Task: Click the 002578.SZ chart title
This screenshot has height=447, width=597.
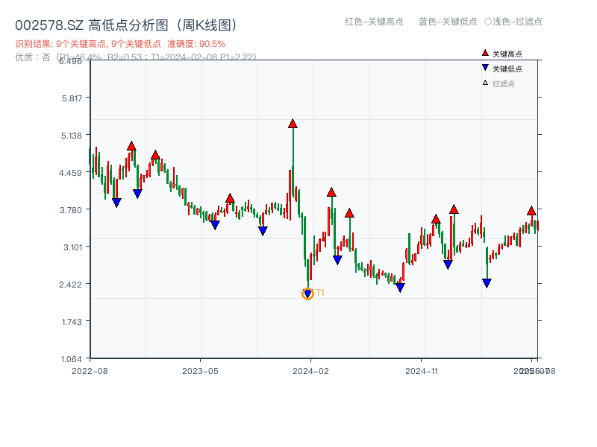Action: pos(125,25)
